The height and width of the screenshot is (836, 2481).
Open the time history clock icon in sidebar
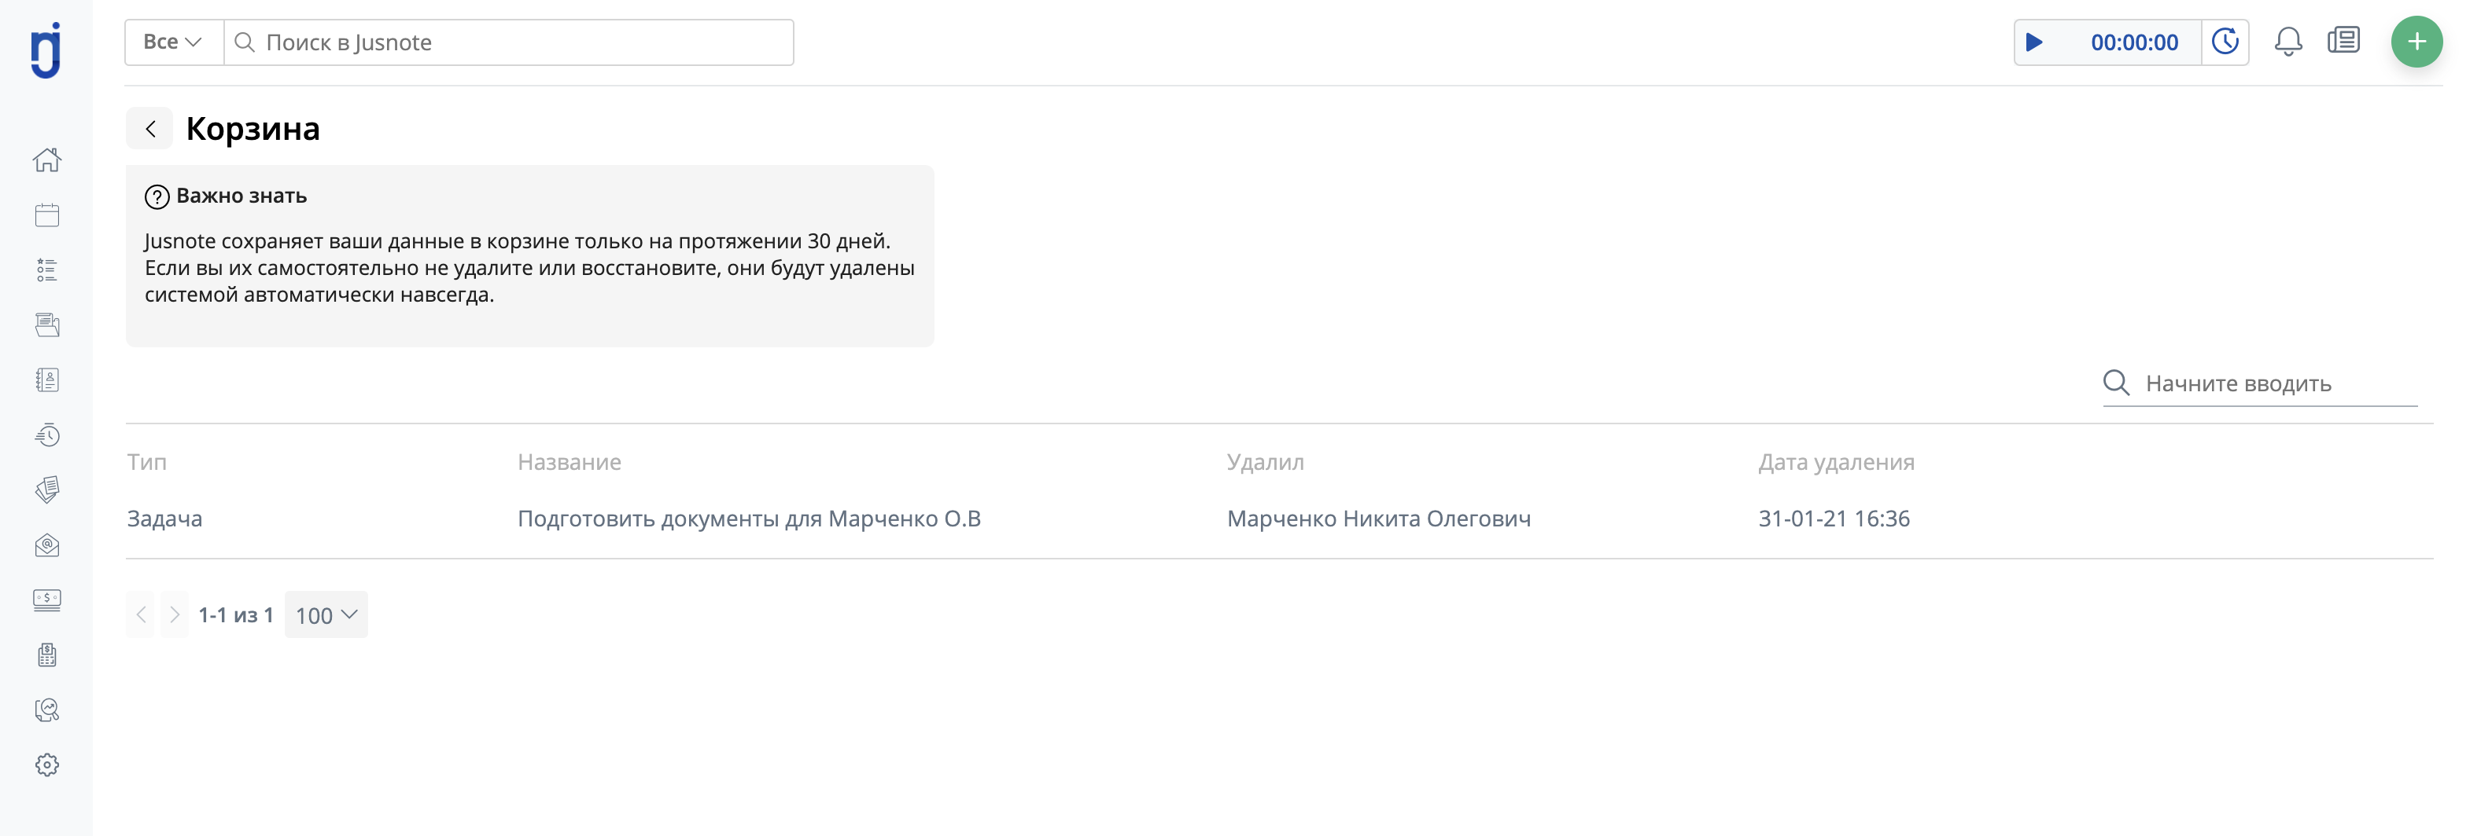click(x=46, y=434)
